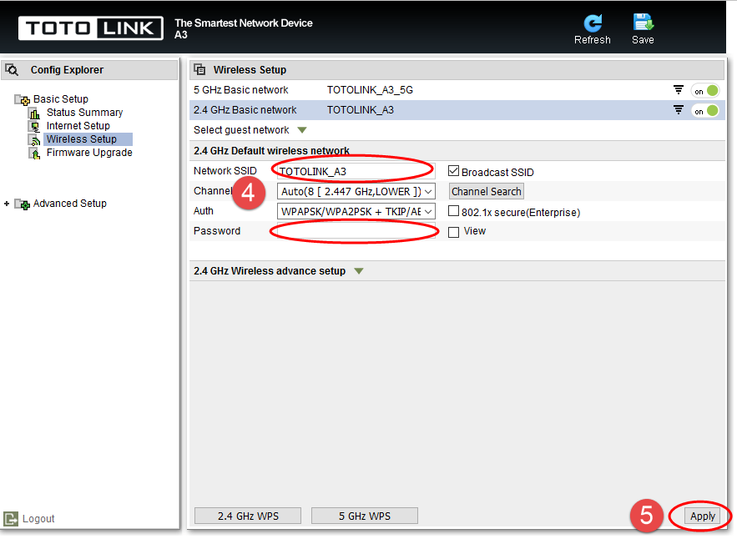737x544 pixels.
Task: Click the Wireless Setup panel header icon
Action: pyautogui.click(x=199, y=69)
